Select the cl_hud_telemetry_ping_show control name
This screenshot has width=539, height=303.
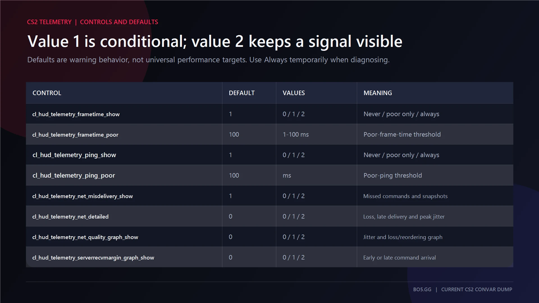(74, 155)
